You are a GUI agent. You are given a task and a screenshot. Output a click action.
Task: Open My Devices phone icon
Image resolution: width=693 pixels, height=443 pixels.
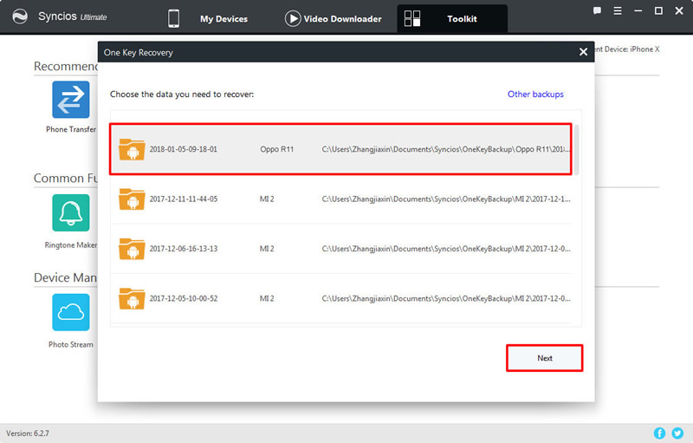pyautogui.click(x=174, y=18)
